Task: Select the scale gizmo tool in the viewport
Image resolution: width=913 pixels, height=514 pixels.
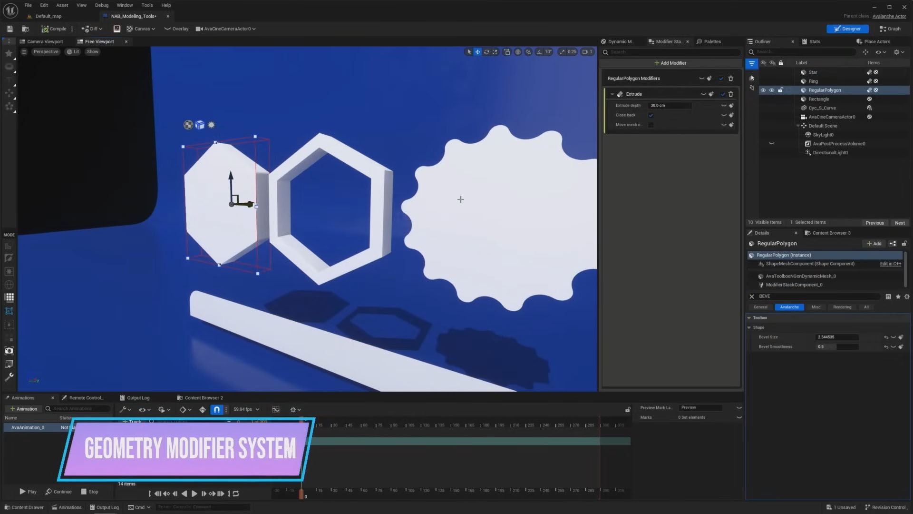Action: pyautogui.click(x=495, y=52)
